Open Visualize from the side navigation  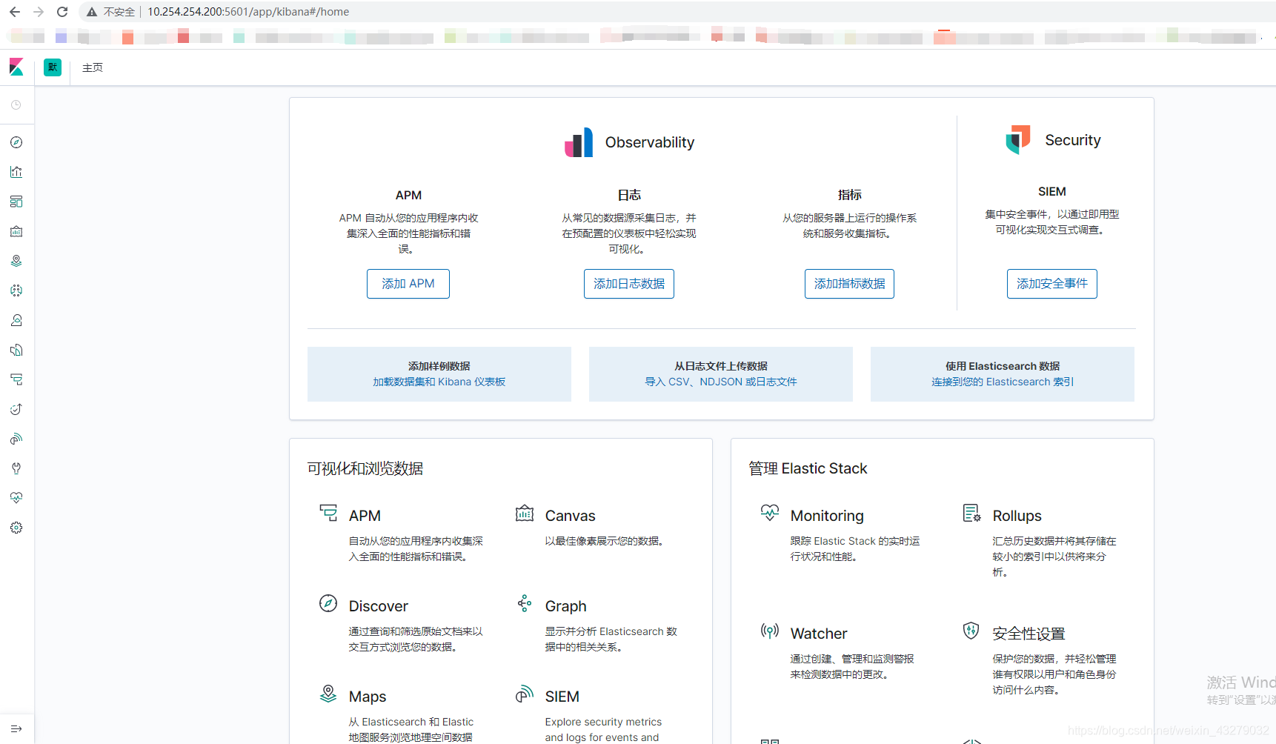tap(16, 172)
